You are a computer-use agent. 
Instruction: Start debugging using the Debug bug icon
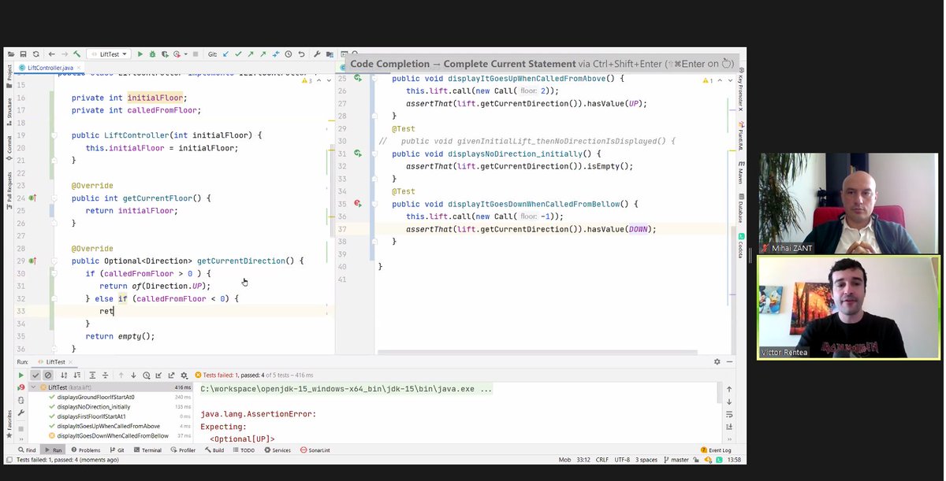pyautogui.click(x=151, y=54)
